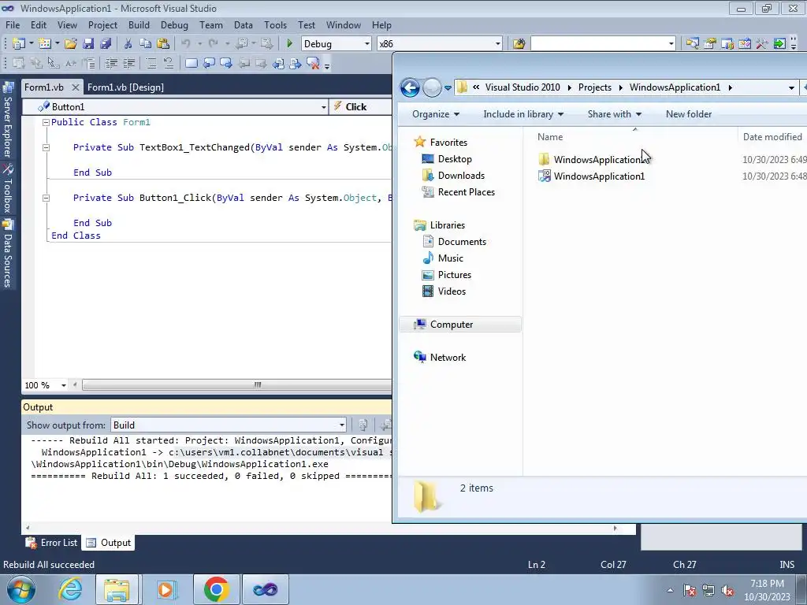Image resolution: width=807 pixels, height=605 pixels.
Task: Go to the next bookmark icon
Action: [226, 63]
